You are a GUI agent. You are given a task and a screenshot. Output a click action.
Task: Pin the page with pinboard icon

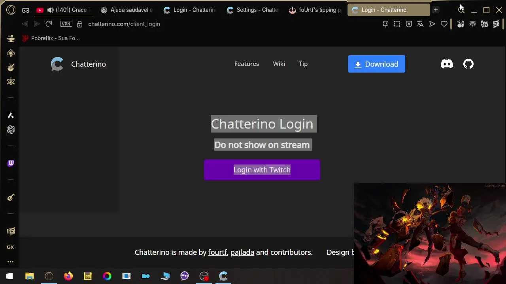(x=385, y=24)
